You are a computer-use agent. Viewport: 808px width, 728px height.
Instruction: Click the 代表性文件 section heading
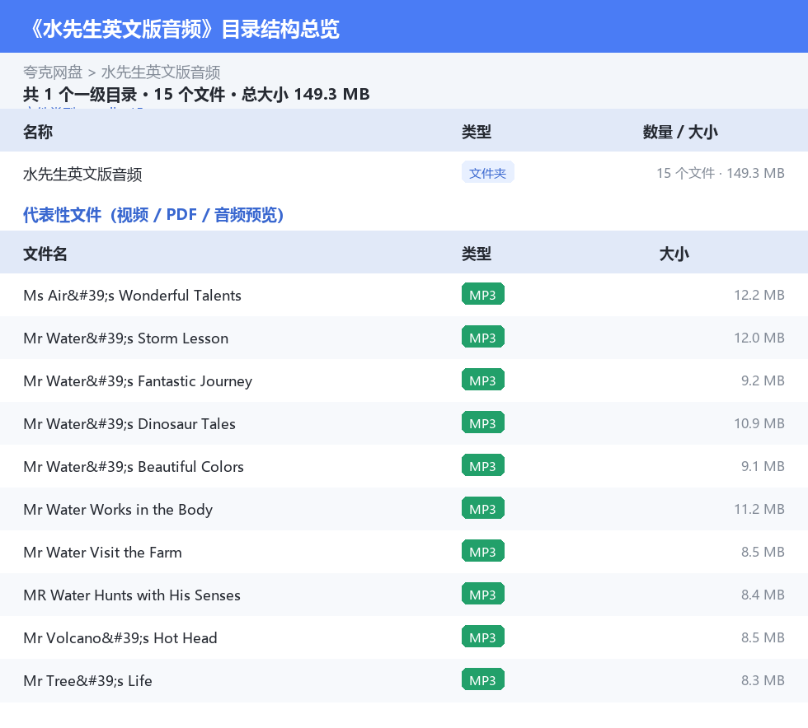153,215
